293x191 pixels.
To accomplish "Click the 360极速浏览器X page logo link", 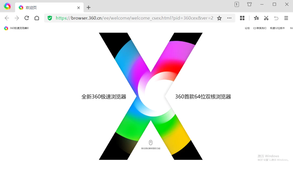I will tap(16, 28).
